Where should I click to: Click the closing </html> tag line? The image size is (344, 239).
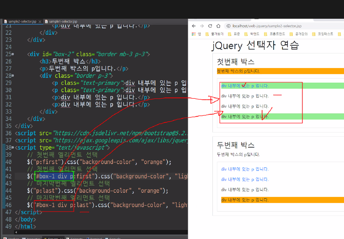pos(25,227)
